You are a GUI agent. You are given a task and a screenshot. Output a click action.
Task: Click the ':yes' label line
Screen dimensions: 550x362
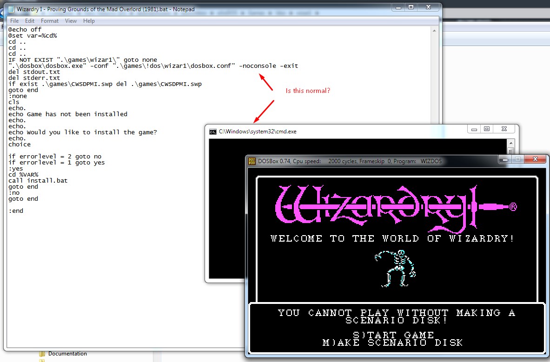tap(16, 169)
